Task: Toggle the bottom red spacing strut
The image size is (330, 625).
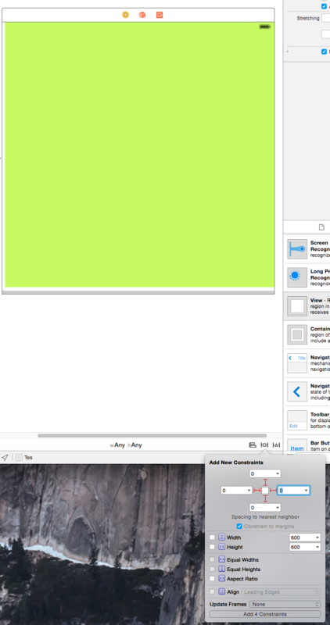Action: (265, 499)
